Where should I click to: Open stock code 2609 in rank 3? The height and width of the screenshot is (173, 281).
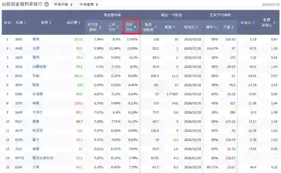[x=19, y=58]
